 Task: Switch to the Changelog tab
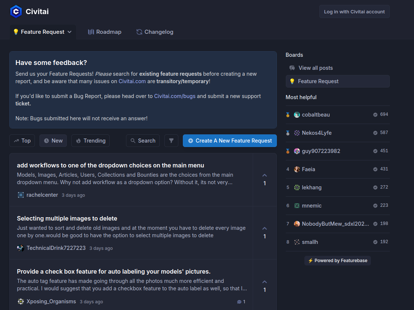pos(155,32)
